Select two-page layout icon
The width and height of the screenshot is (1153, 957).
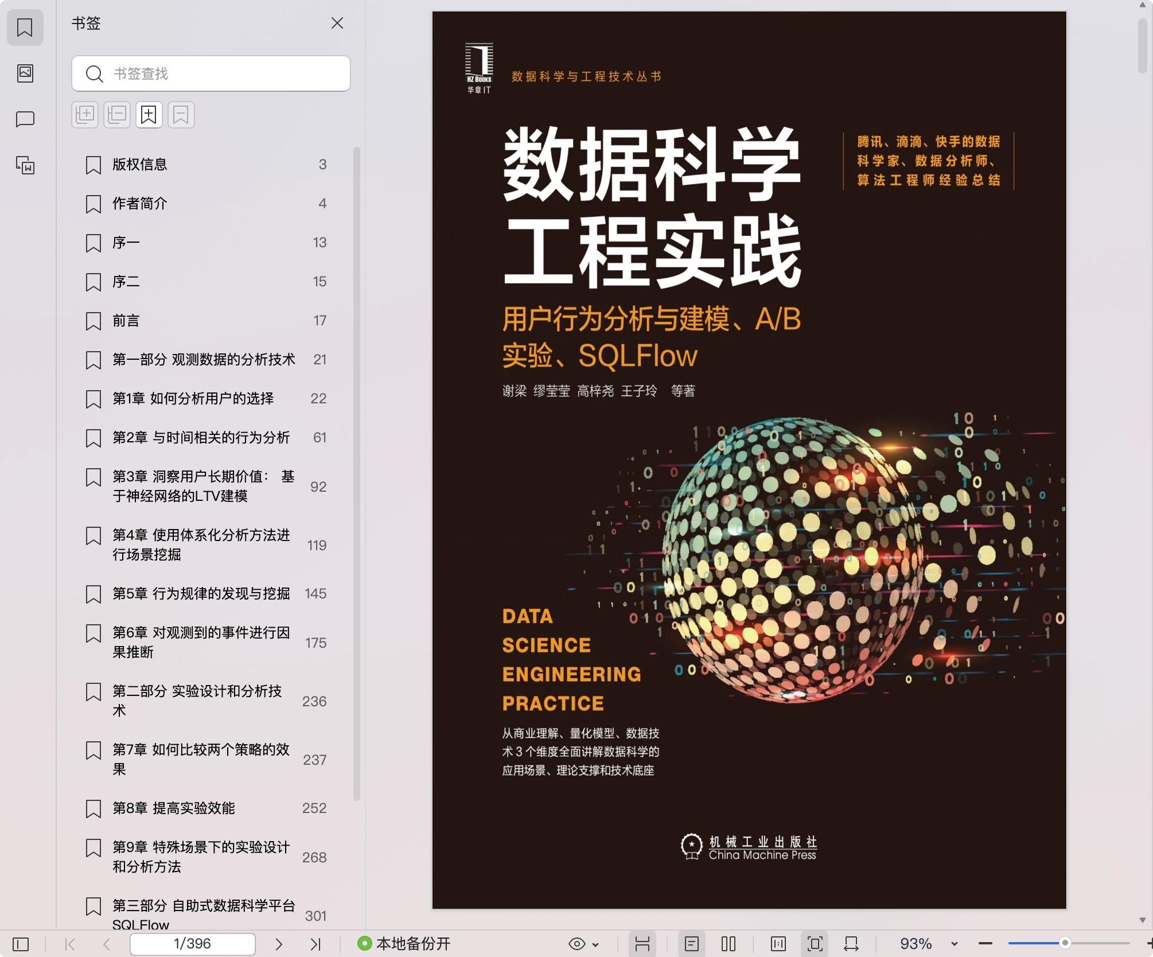729,944
